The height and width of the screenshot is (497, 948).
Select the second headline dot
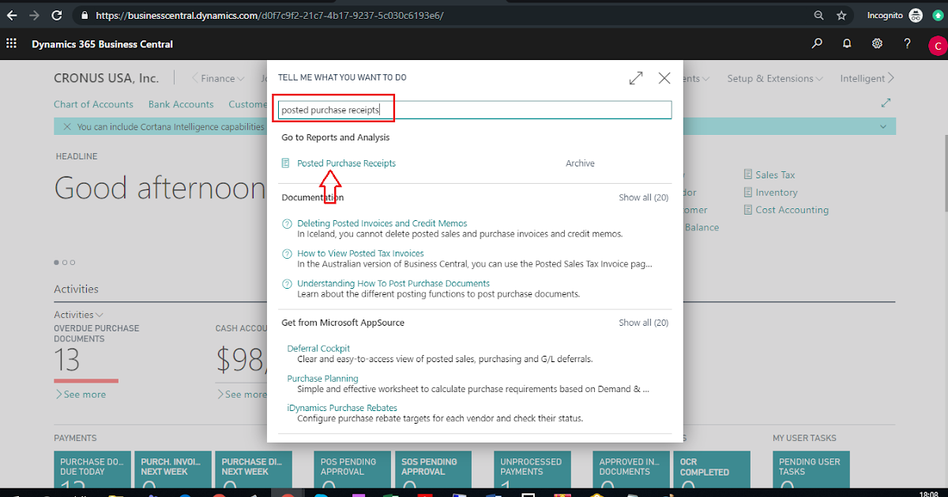coord(65,262)
